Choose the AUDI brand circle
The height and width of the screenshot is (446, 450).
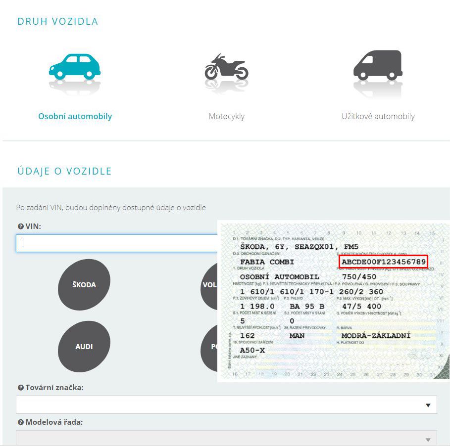(x=84, y=347)
